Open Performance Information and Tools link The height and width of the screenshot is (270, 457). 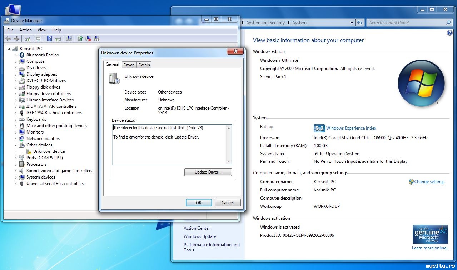point(212,247)
